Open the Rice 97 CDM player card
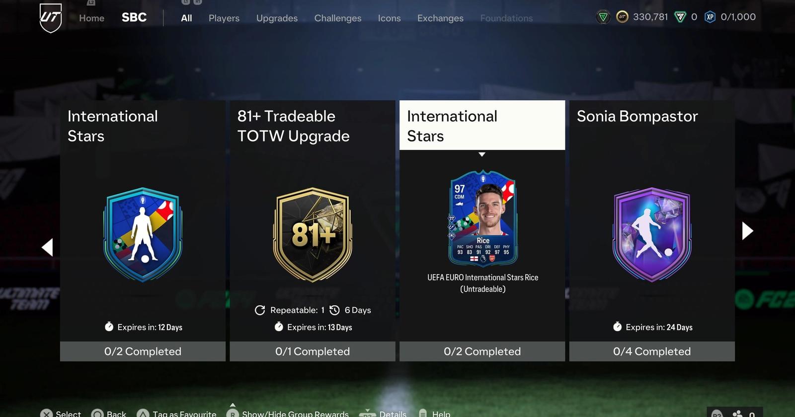Screen dimensions: 795x417 point(483,218)
